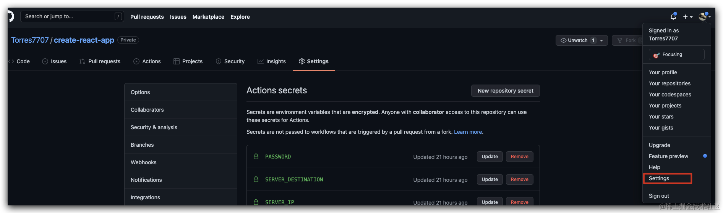Choose Your repositories from user menu
The height and width of the screenshot is (213, 723).
click(x=670, y=83)
